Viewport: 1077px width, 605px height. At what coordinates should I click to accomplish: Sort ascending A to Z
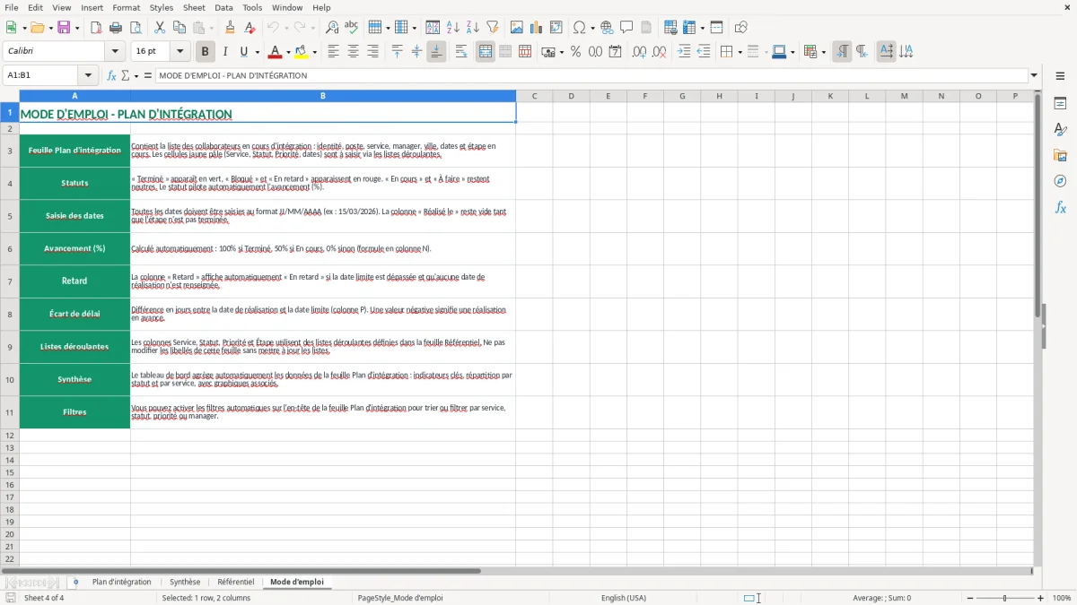[x=453, y=28]
